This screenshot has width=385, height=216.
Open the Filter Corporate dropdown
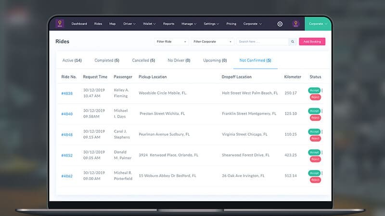coord(212,42)
